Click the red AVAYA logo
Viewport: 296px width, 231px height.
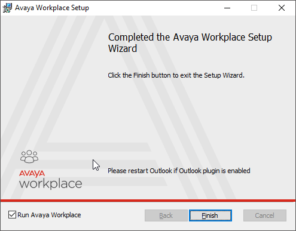(32, 174)
